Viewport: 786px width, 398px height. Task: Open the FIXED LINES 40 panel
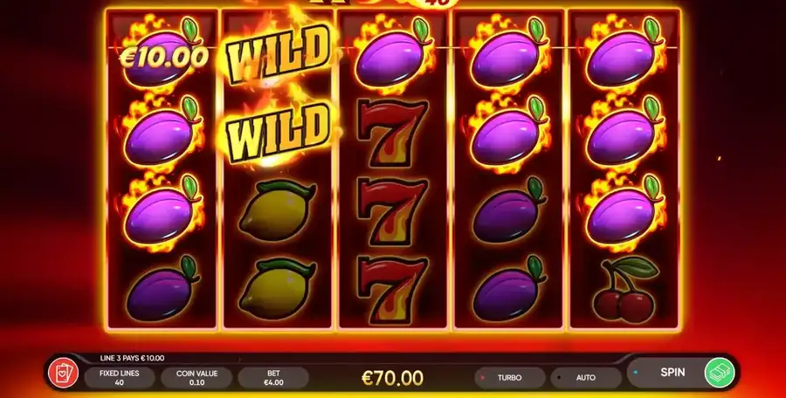[120, 377]
